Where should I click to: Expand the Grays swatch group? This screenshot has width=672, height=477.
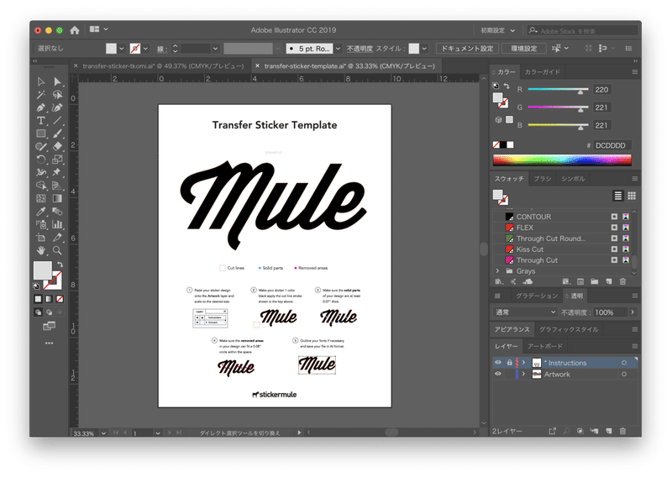click(497, 271)
